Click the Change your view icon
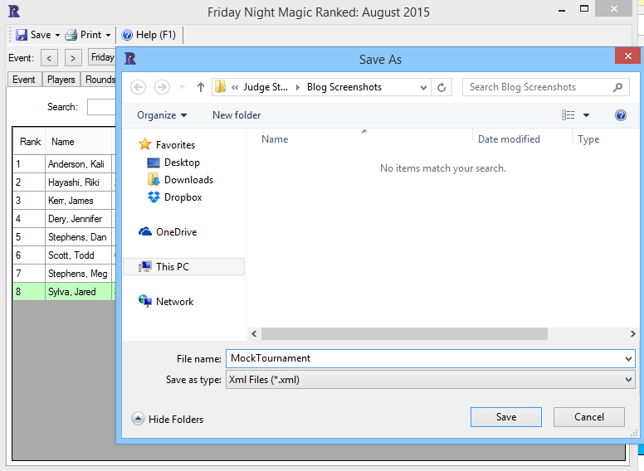The height and width of the screenshot is (471, 644). coord(568,115)
